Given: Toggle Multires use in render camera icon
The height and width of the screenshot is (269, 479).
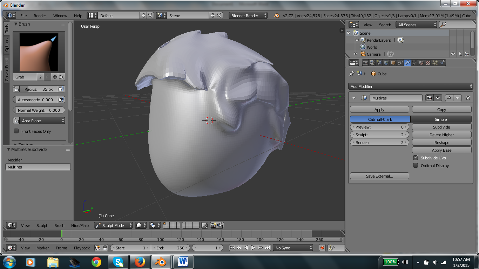Looking at the screenshot, I should tap(430, 98).
